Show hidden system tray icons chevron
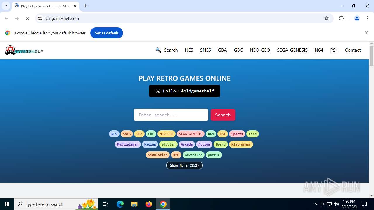 (315, 204)
